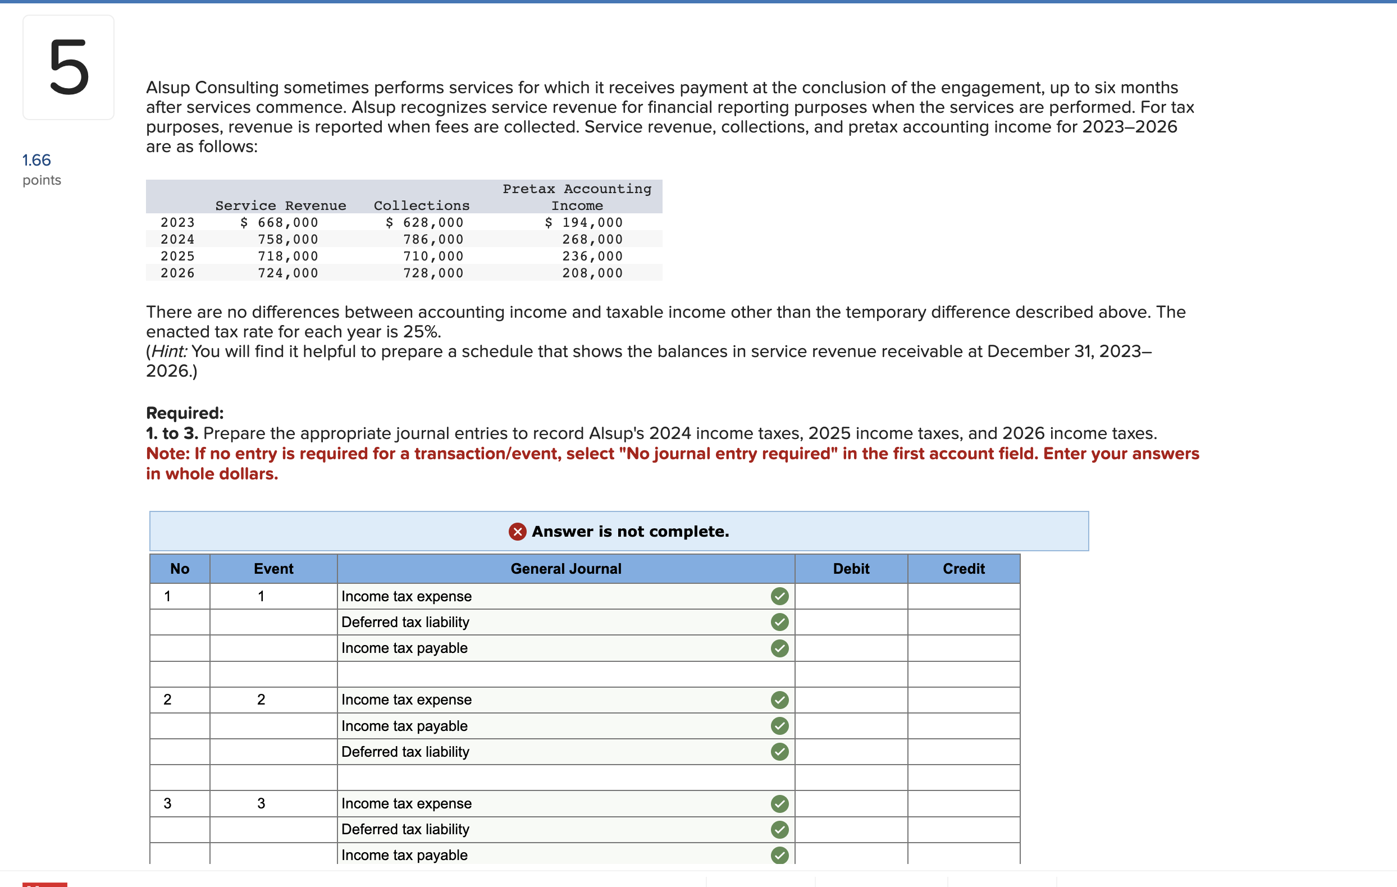Screen dimensions: 1397x887
Task: Click the 1.66 points link
Action: 36,160
